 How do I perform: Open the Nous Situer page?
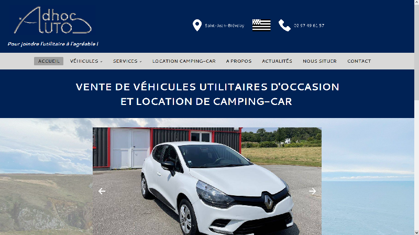click(319, 61)
